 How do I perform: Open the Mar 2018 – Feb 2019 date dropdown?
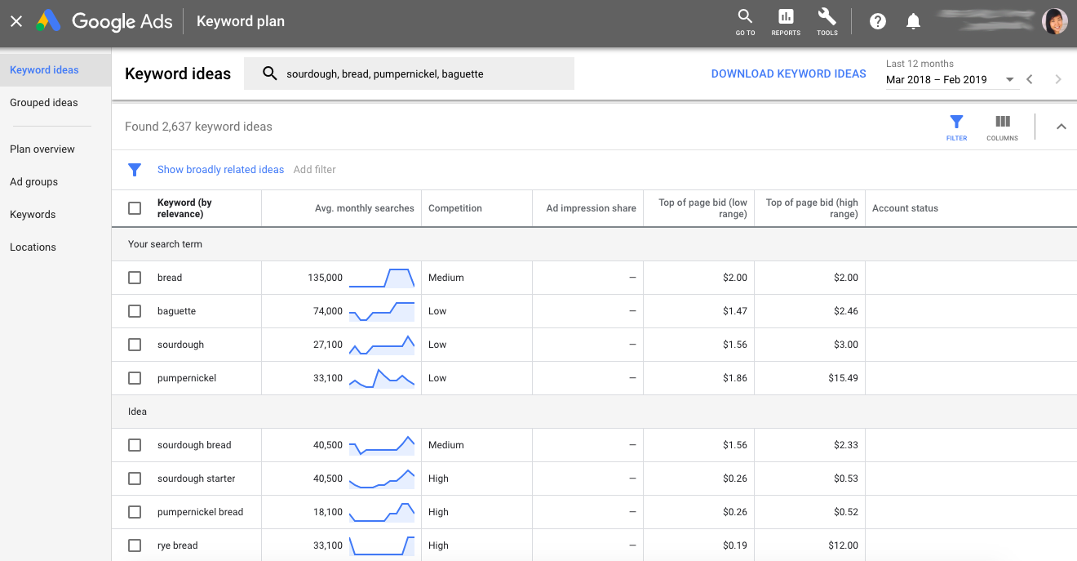point(950,80)
